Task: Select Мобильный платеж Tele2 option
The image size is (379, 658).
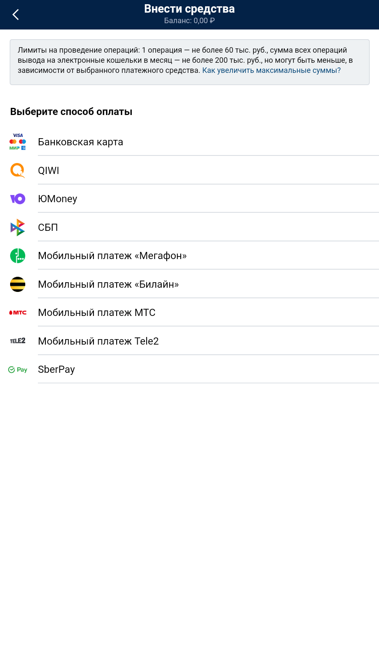Action: [98, 341]
